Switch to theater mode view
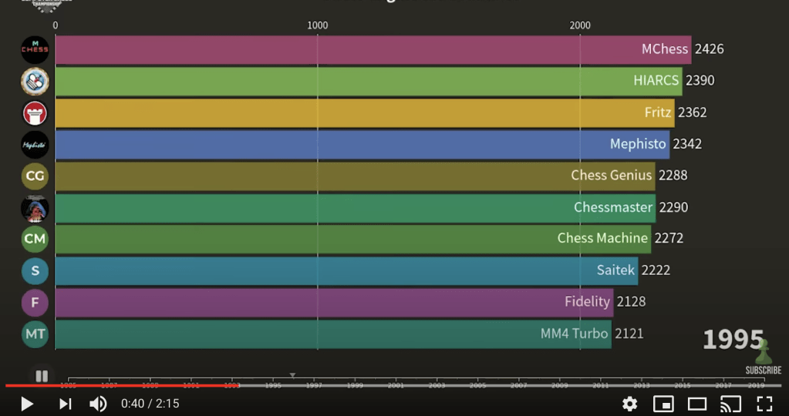The image size is (789, 416). point(697,404)
